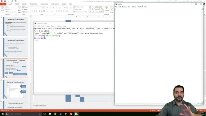Toggle text Shadow in the Font group
Image resolution: width=206 pixels, height=116 pixels.
point(39,11)
